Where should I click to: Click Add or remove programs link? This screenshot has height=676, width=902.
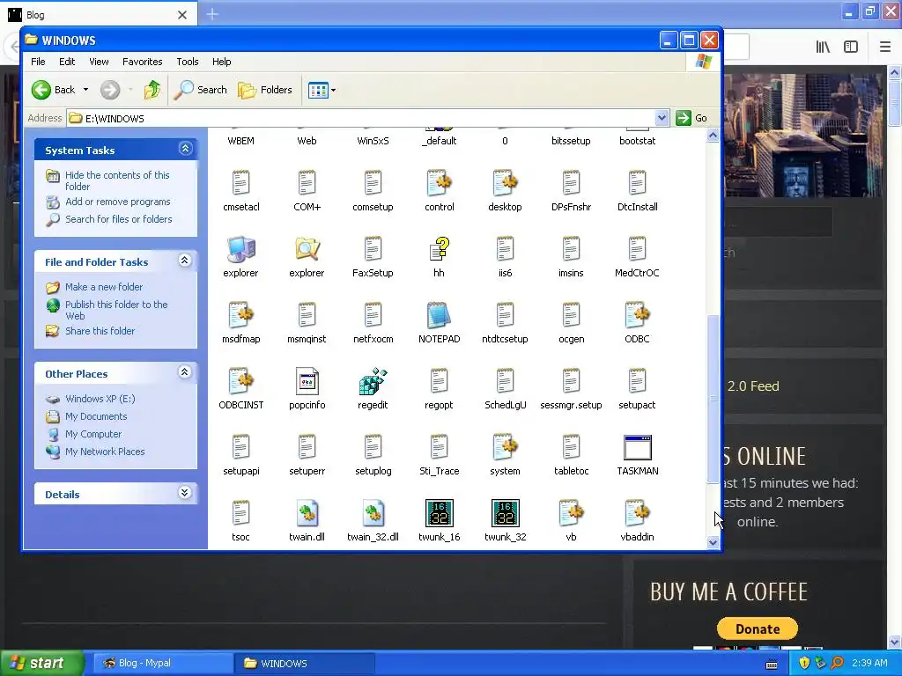tap(118, 202)
